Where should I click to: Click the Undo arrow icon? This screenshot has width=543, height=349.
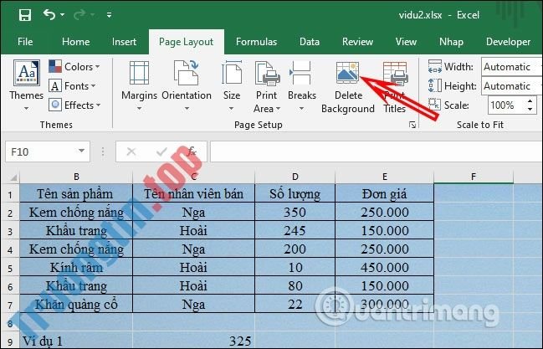(x=49, y=14)
